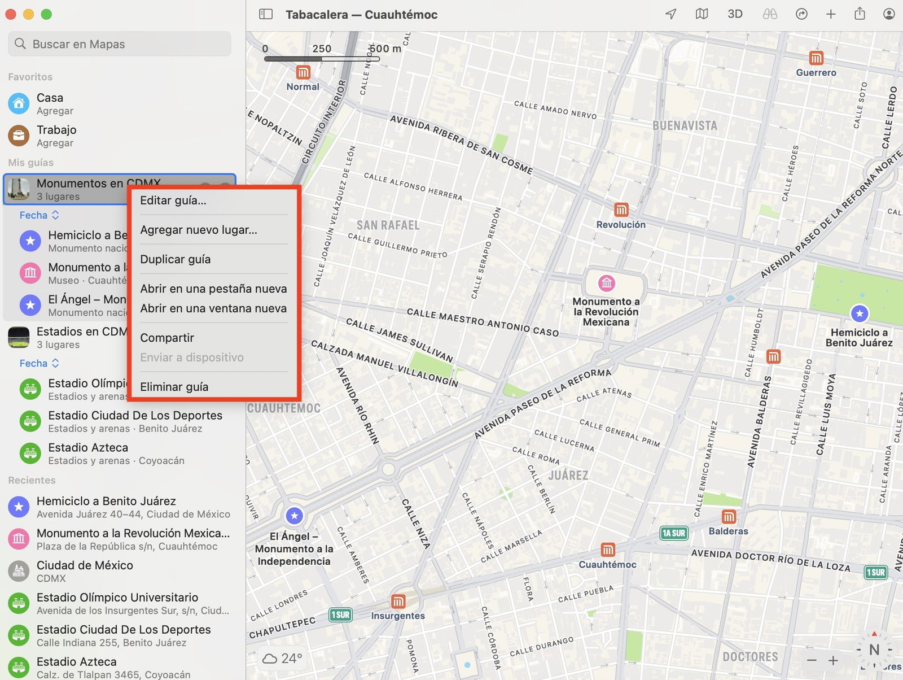This screenshot has height=680, width=903.
Task: Select Monumentos en CDMX guide thumbnail
Action: tap(19, 190)
